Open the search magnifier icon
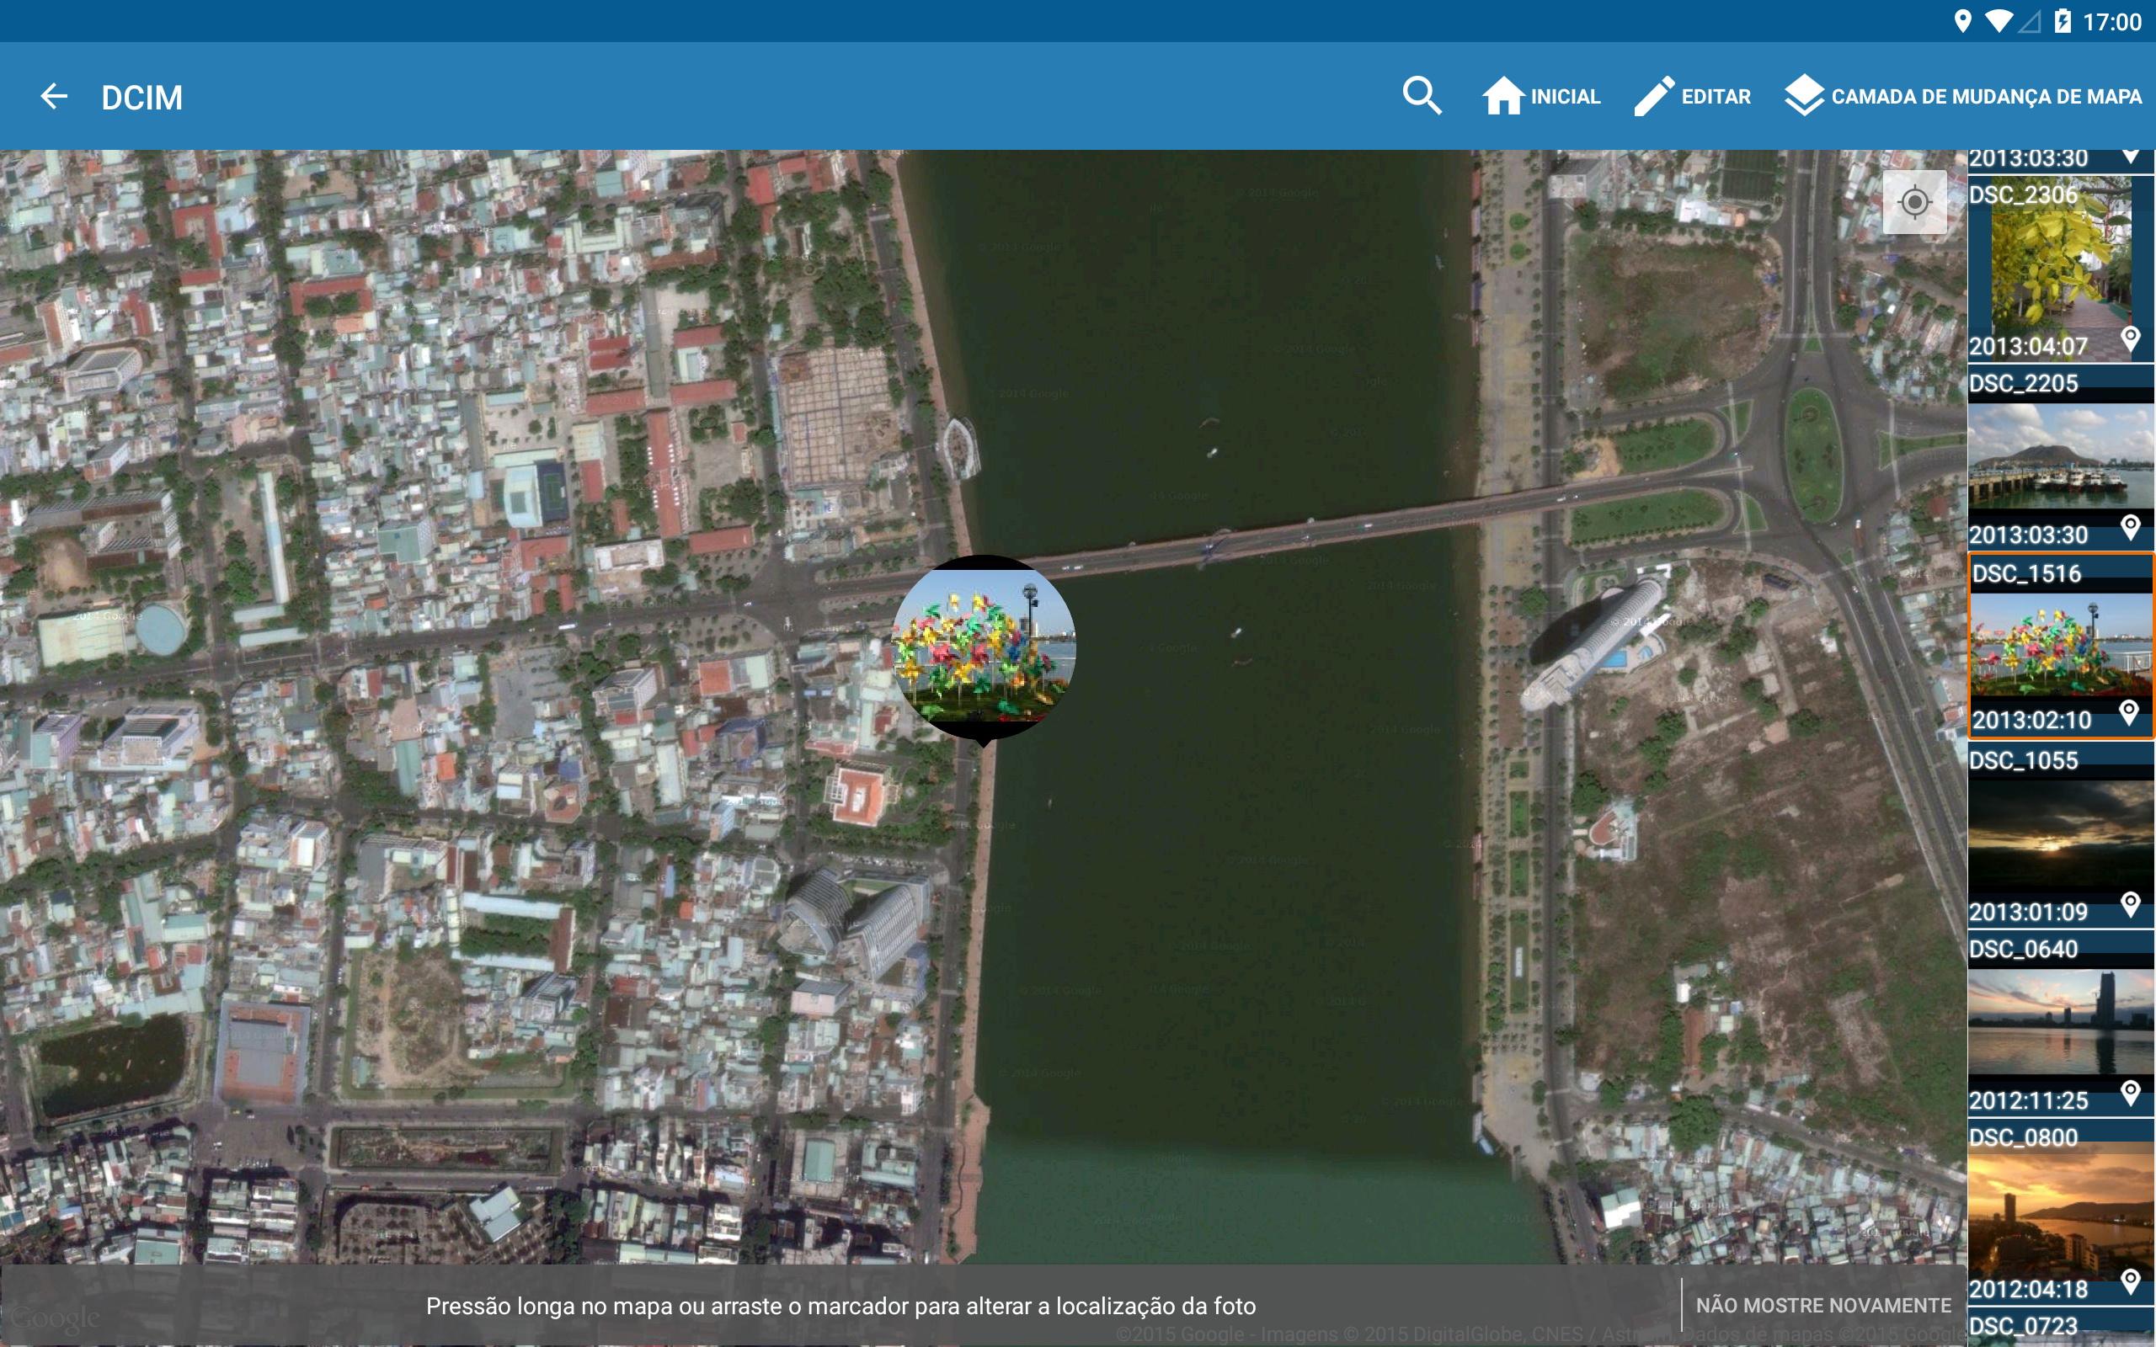This screenshot has height=1347, width=2156. [1421, 96]
